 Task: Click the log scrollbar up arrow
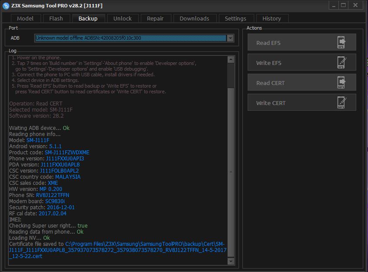click(231, 59)
